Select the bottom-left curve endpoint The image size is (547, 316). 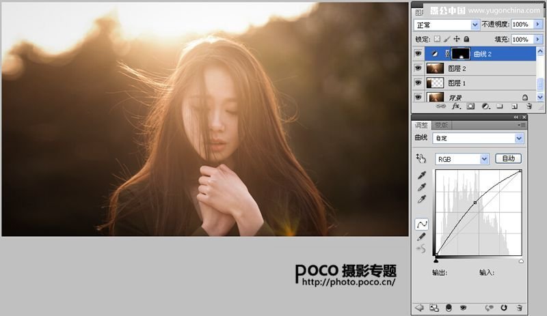click(x=436, y=255)
